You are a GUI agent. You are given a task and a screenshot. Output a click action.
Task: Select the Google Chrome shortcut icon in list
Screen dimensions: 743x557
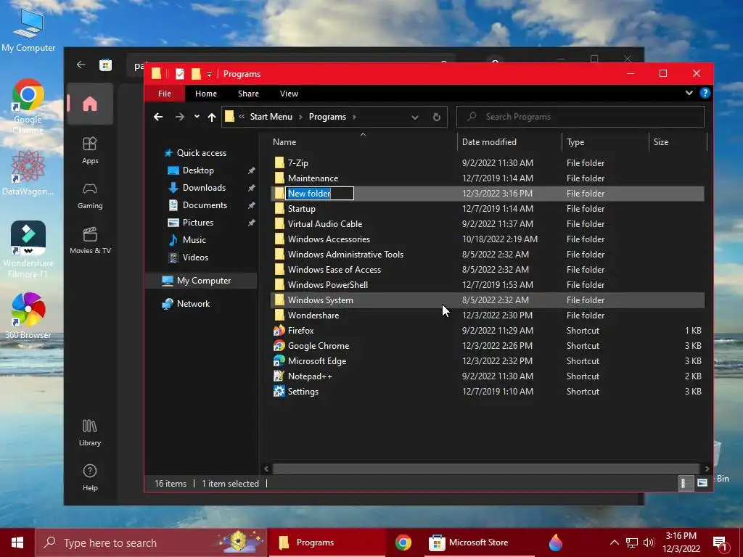tap(279, 346)
